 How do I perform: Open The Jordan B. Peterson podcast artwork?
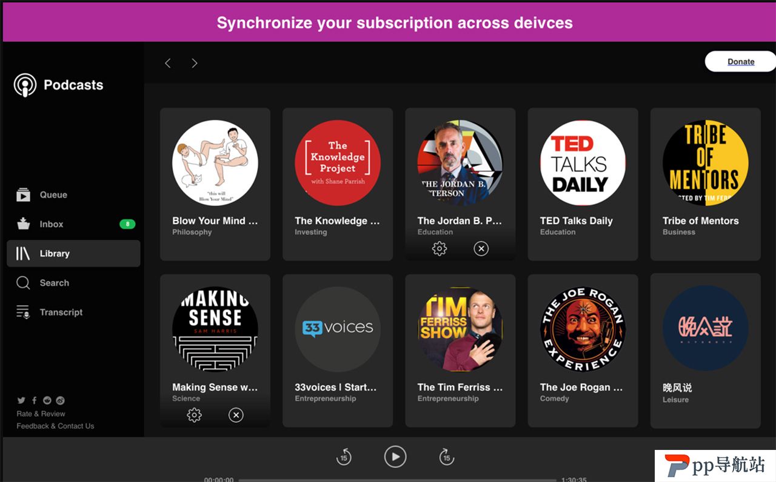pyautogui.click(x=460, y=163)
